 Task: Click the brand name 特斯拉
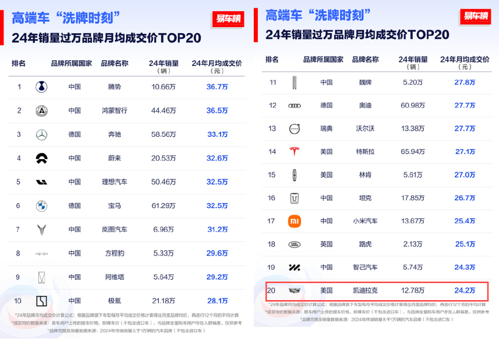coord(365,152)
